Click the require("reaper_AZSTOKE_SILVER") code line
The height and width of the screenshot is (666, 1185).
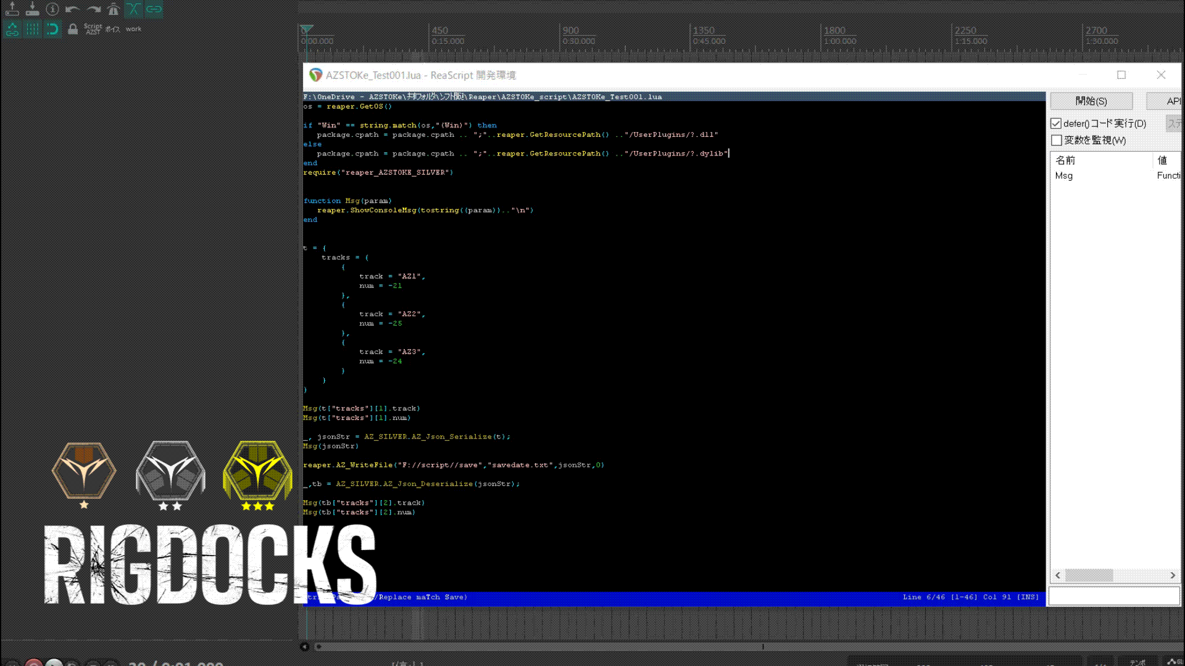point(378,173)
